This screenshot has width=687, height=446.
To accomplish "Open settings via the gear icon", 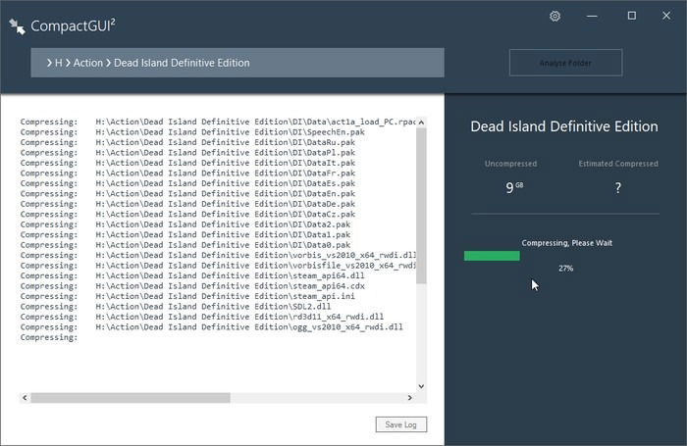I will click(x=555, y=17).
